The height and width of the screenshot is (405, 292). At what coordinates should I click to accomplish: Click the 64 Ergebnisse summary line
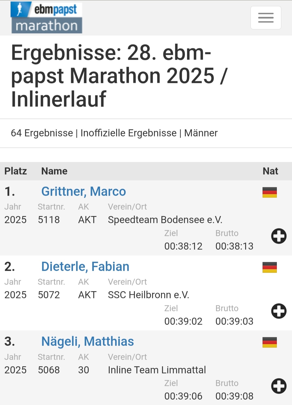coord(114,133)
